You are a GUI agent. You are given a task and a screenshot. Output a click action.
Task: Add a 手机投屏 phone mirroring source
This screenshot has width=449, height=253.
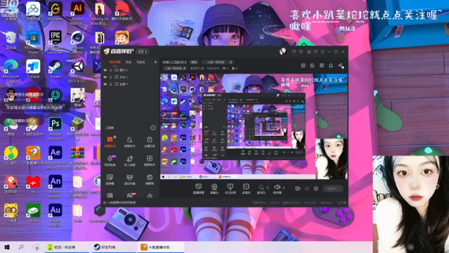click(230, 189)
